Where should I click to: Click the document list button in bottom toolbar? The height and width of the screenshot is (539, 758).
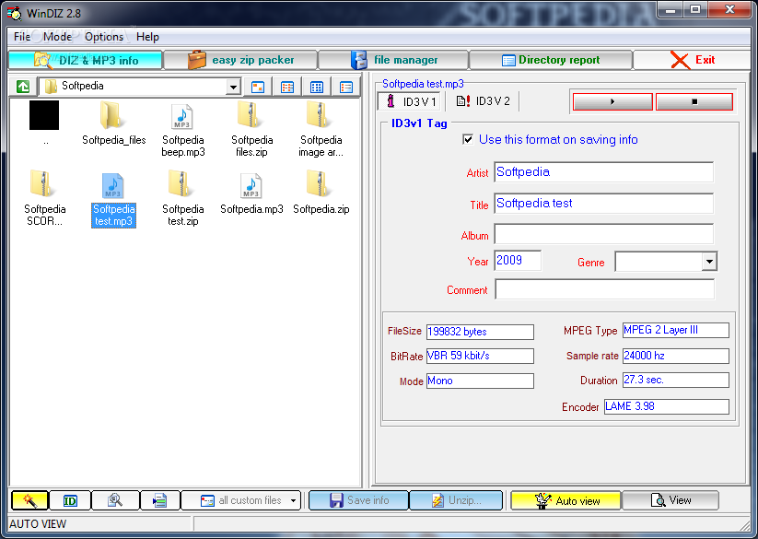(x=160, y=500)
